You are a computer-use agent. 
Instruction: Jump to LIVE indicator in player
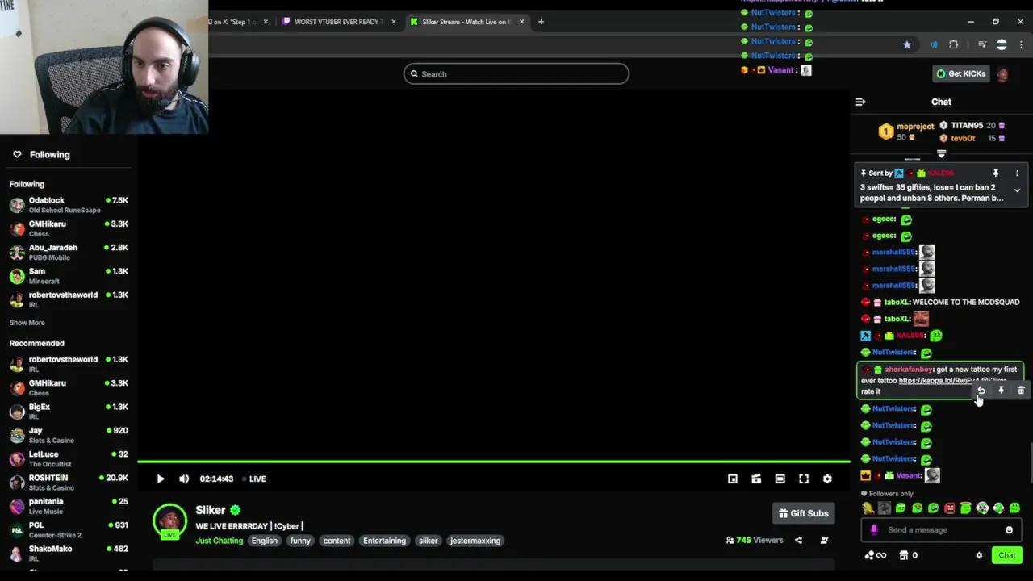pyautogui.click(x=254, y=479)
